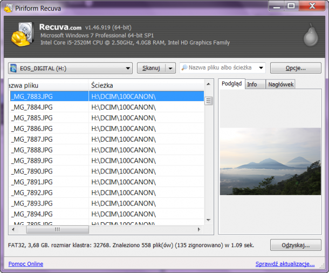Open the Opcje... options dialog
The width and height of the screenshot is (329, 273).
pos(296,68)
